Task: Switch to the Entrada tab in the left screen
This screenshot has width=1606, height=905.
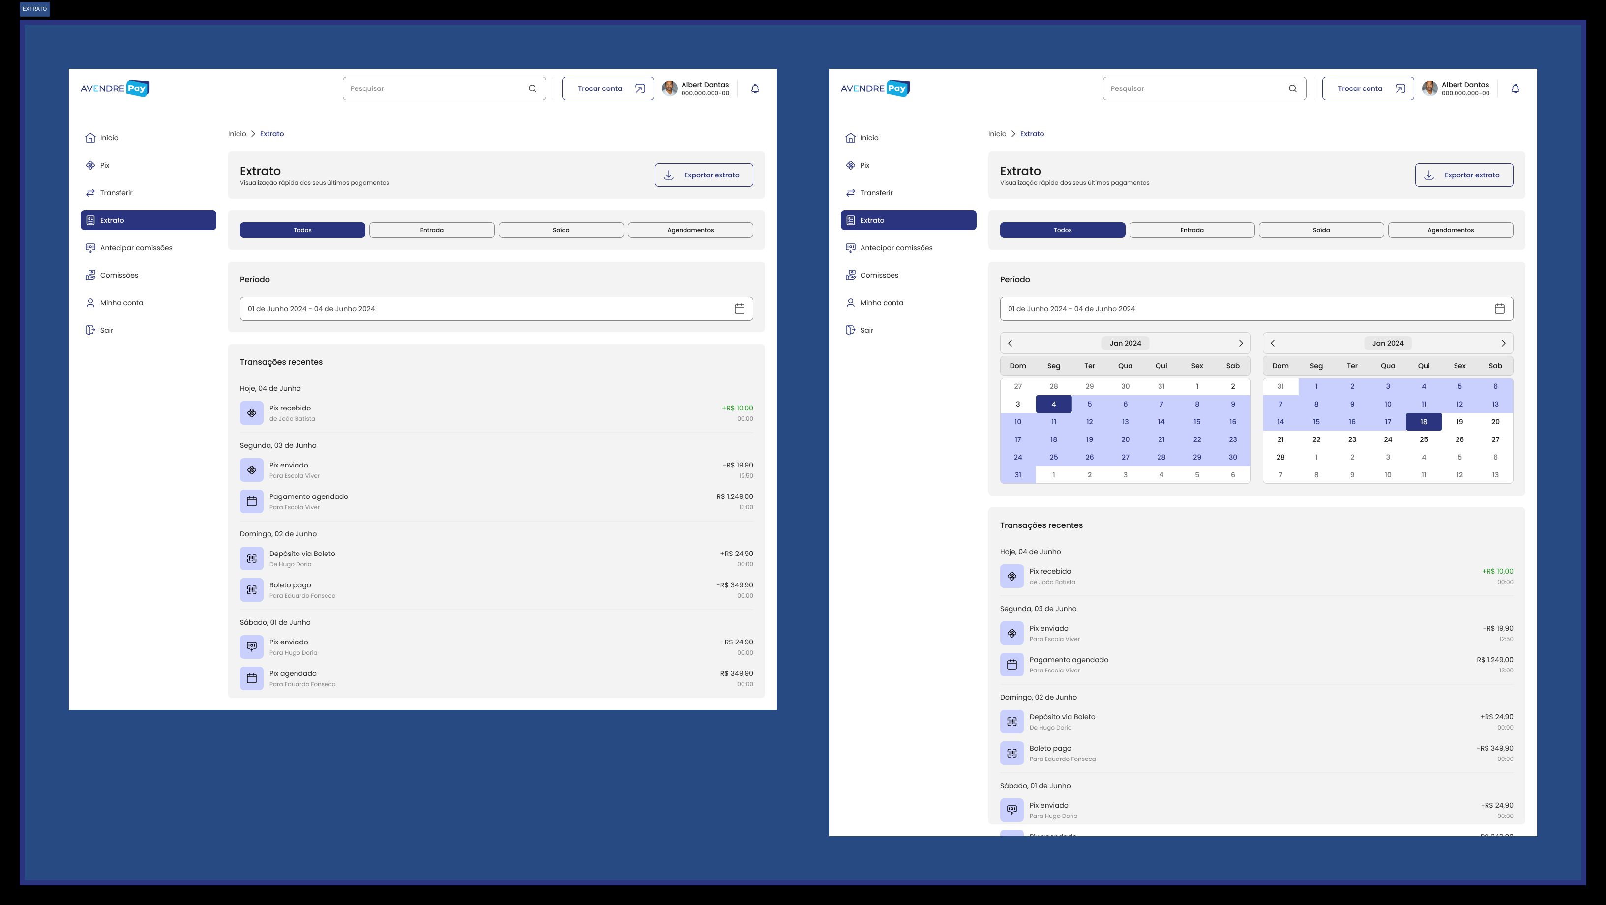Action: tap(431, 230)
